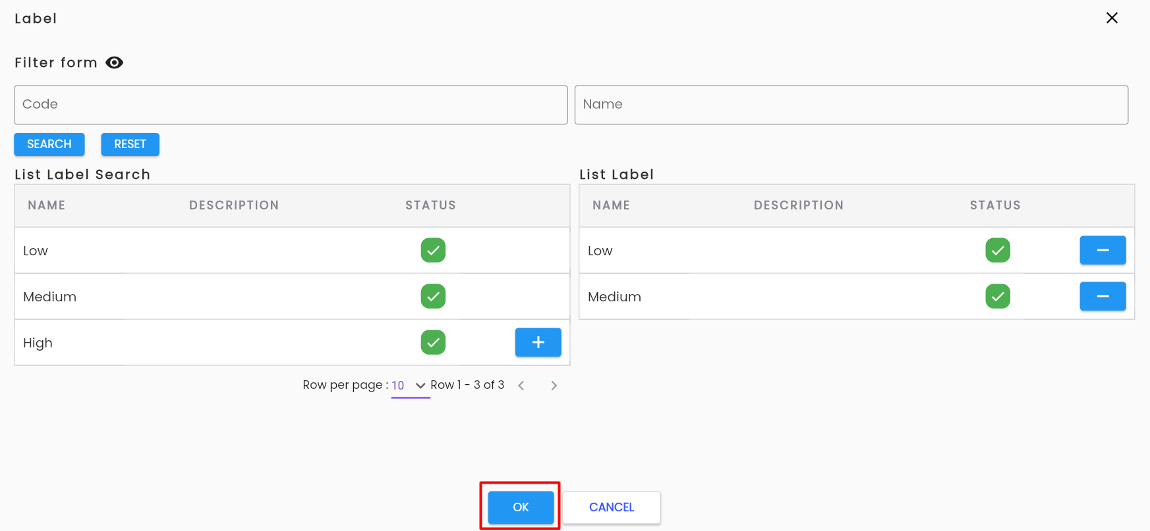Select Low row in List Label table

tap(857, 250)
